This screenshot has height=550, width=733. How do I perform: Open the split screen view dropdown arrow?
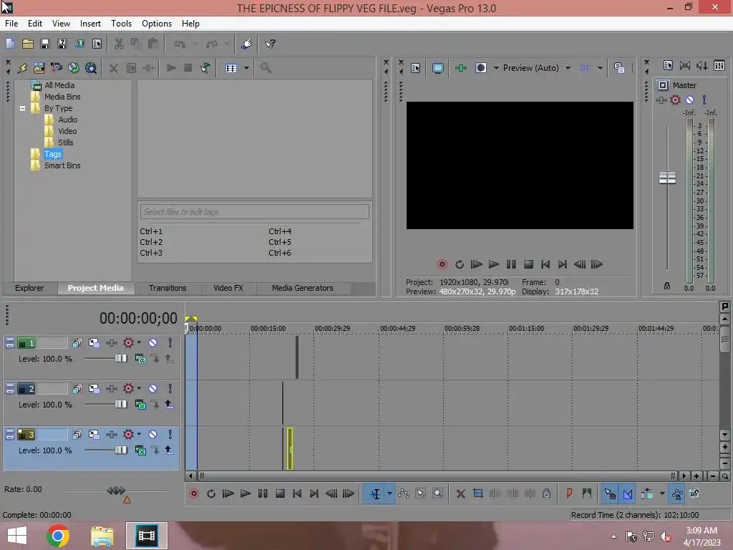[x=496, y=68]
